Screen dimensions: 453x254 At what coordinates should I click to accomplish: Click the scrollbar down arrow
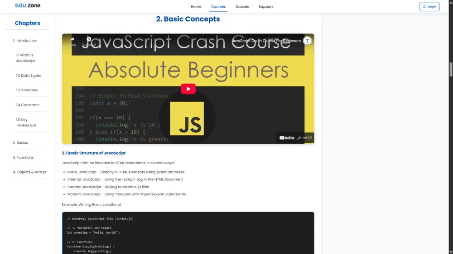(x=451, y=252)
